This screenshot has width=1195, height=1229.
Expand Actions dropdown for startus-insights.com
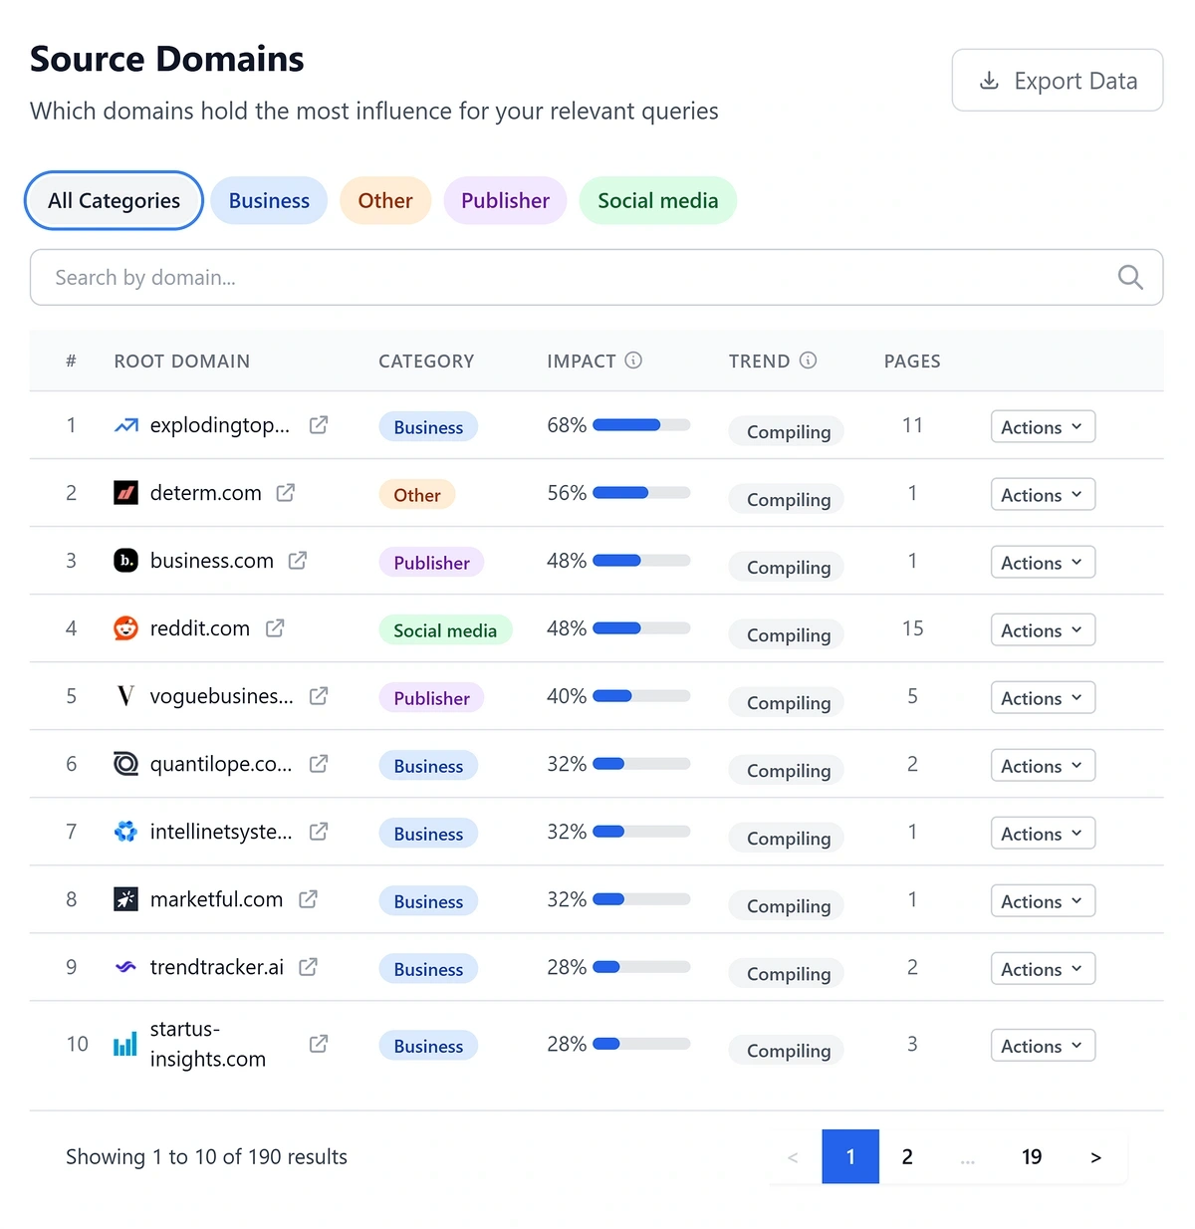click(1043, 1046)
